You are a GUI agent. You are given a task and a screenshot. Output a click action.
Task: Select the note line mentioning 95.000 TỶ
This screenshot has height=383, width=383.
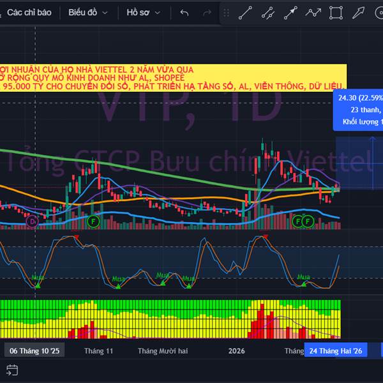[x=172, y=86]
